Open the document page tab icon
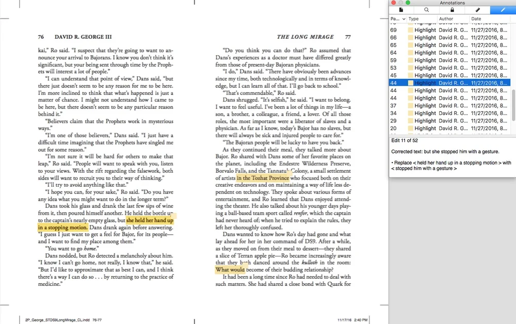This screenshot has width=516, height=324. (x=401, y=10)
